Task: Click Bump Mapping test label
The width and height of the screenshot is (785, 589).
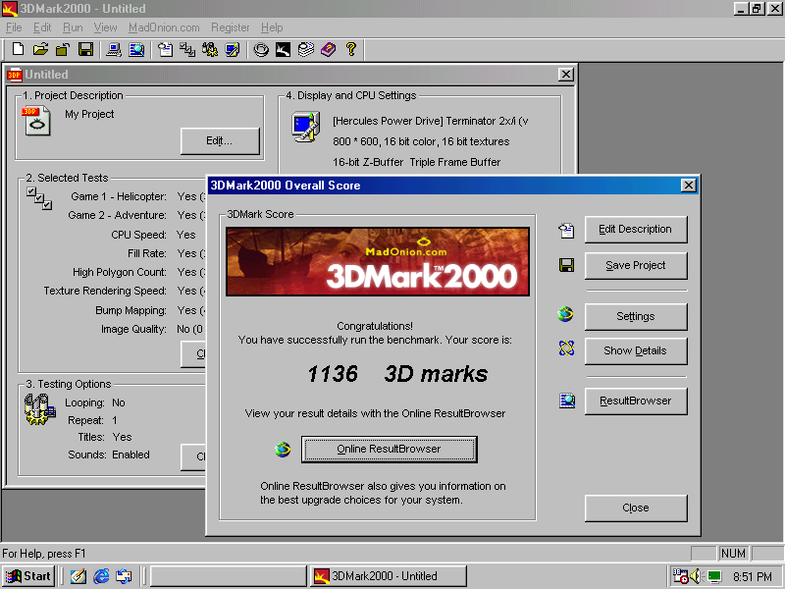Action: pos(131,310)
